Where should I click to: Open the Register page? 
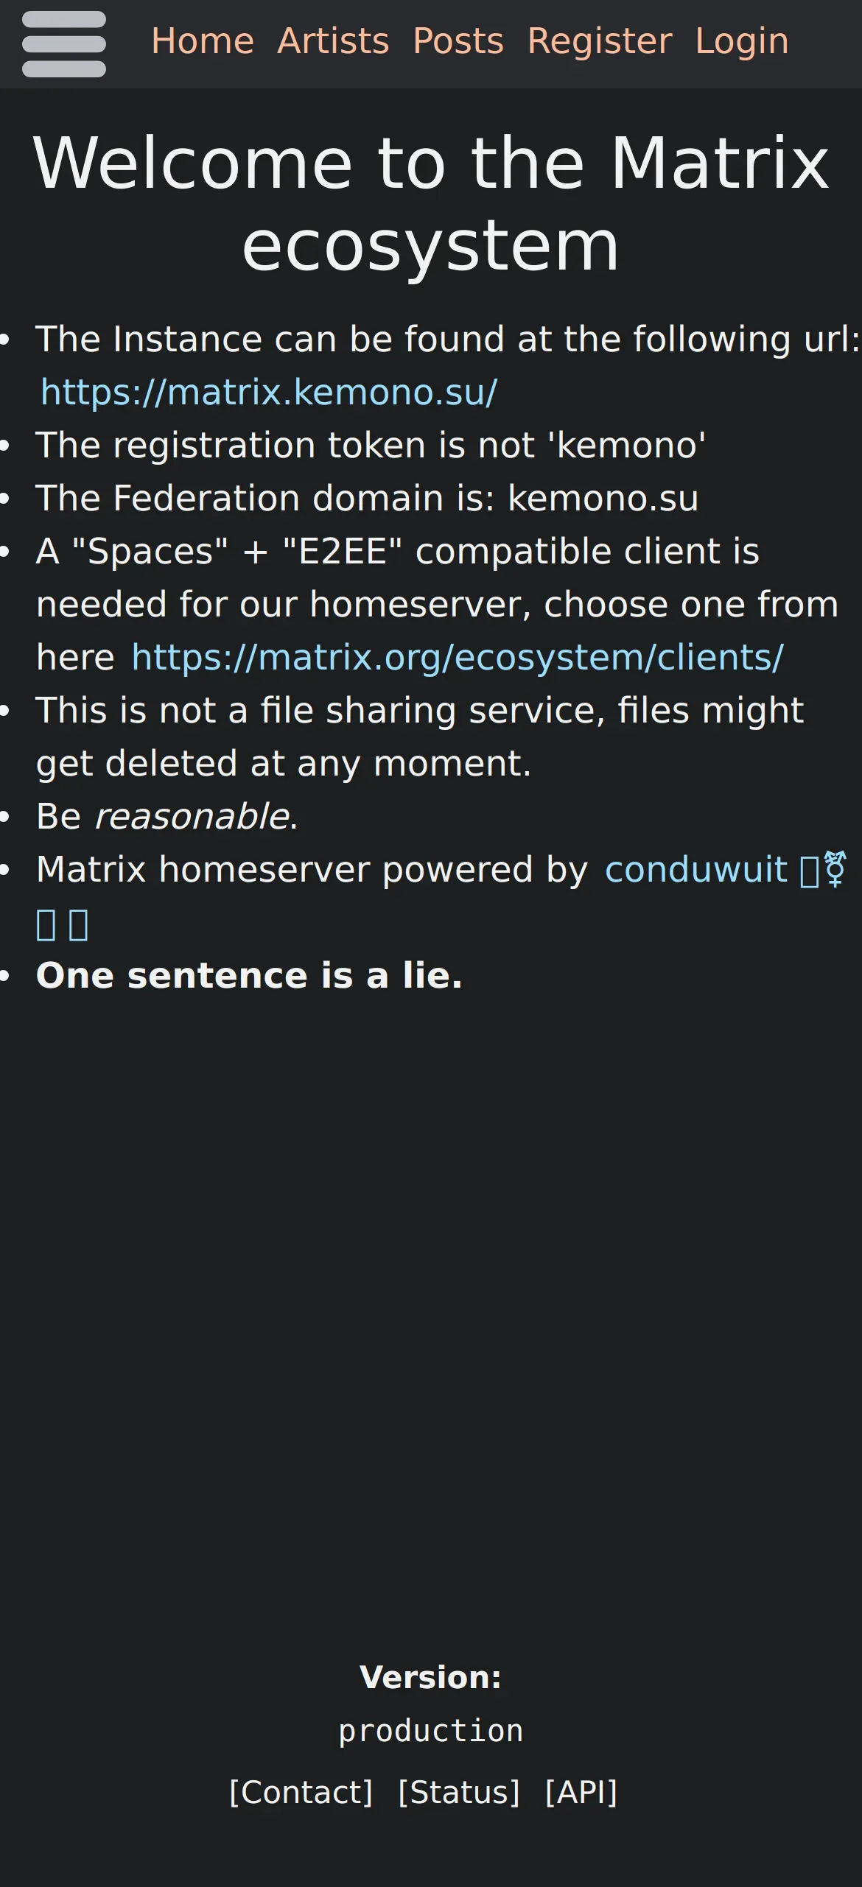point(600,41)
